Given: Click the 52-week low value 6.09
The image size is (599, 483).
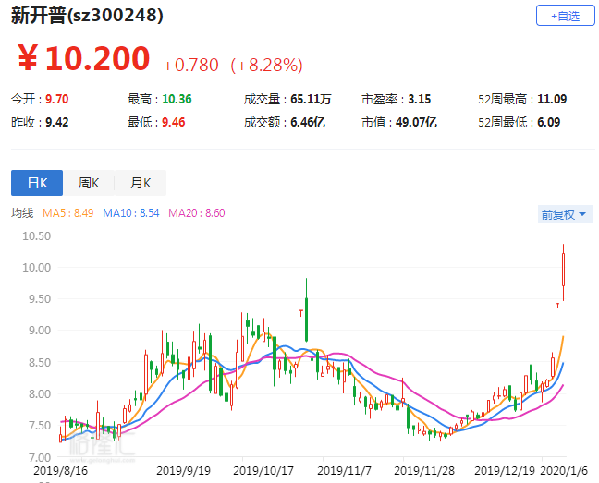Looking at the screenshot, I should click(x=548, y=123).
